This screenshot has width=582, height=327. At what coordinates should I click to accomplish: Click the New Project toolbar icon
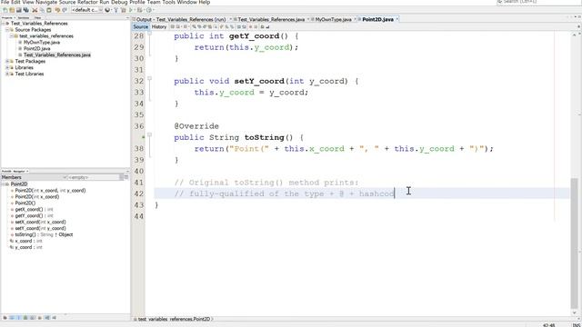12,10
